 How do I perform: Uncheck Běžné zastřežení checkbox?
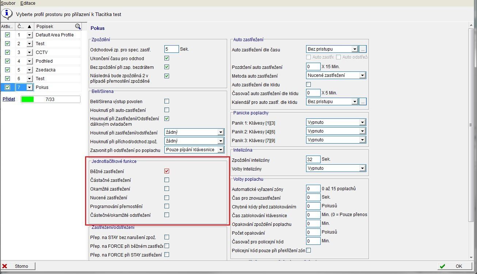pos(167,171)
